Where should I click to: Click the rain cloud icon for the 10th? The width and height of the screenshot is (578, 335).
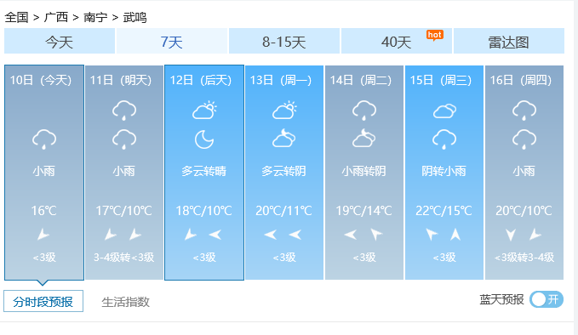44,139
